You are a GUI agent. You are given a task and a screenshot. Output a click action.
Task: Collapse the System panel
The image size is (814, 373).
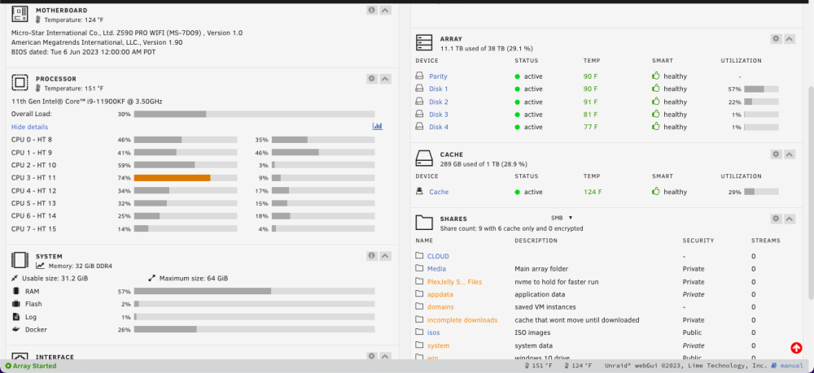385,256
